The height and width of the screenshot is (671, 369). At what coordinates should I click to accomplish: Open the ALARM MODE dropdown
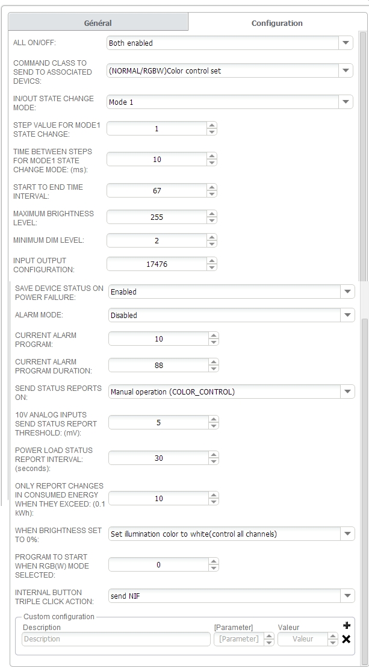pyautogui.click(x=347, y=315)
